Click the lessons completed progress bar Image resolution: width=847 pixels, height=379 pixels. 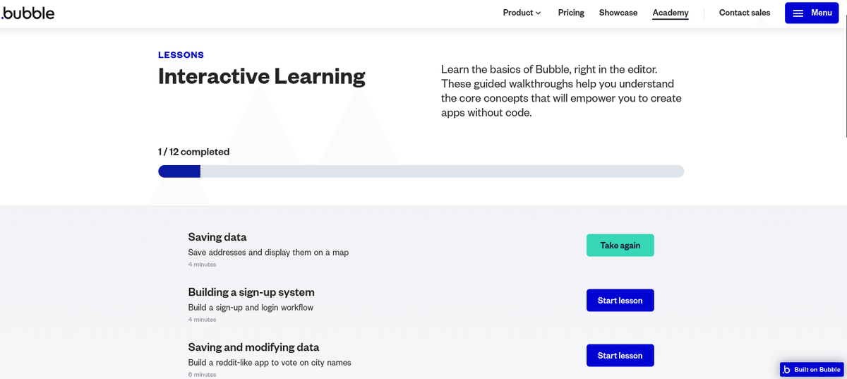[421, 172]
